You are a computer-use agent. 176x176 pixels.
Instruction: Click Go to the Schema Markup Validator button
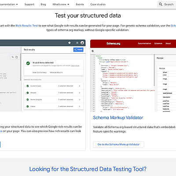pos(118,144)
